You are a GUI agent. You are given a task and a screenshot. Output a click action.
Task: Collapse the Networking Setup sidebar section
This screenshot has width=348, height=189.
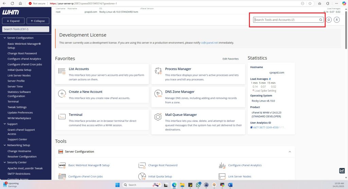pyautogui.click(x=4, y=145)
